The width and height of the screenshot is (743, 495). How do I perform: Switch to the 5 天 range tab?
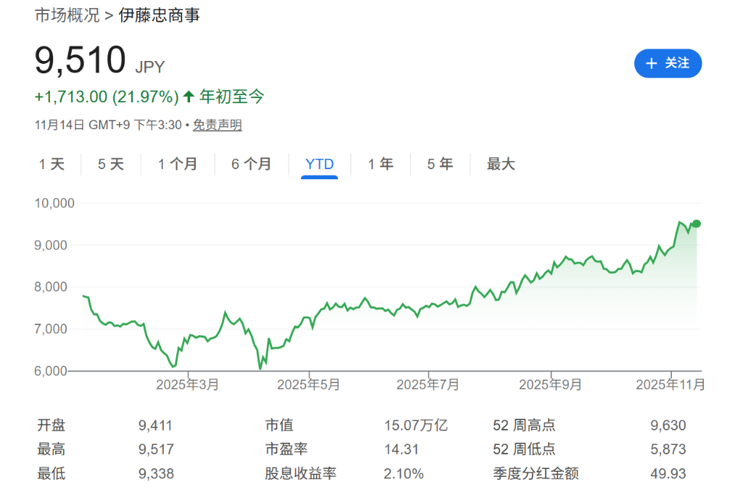pos(111,164)
